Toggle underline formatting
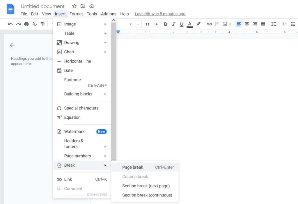298x204 pixels. coord(181,24)
